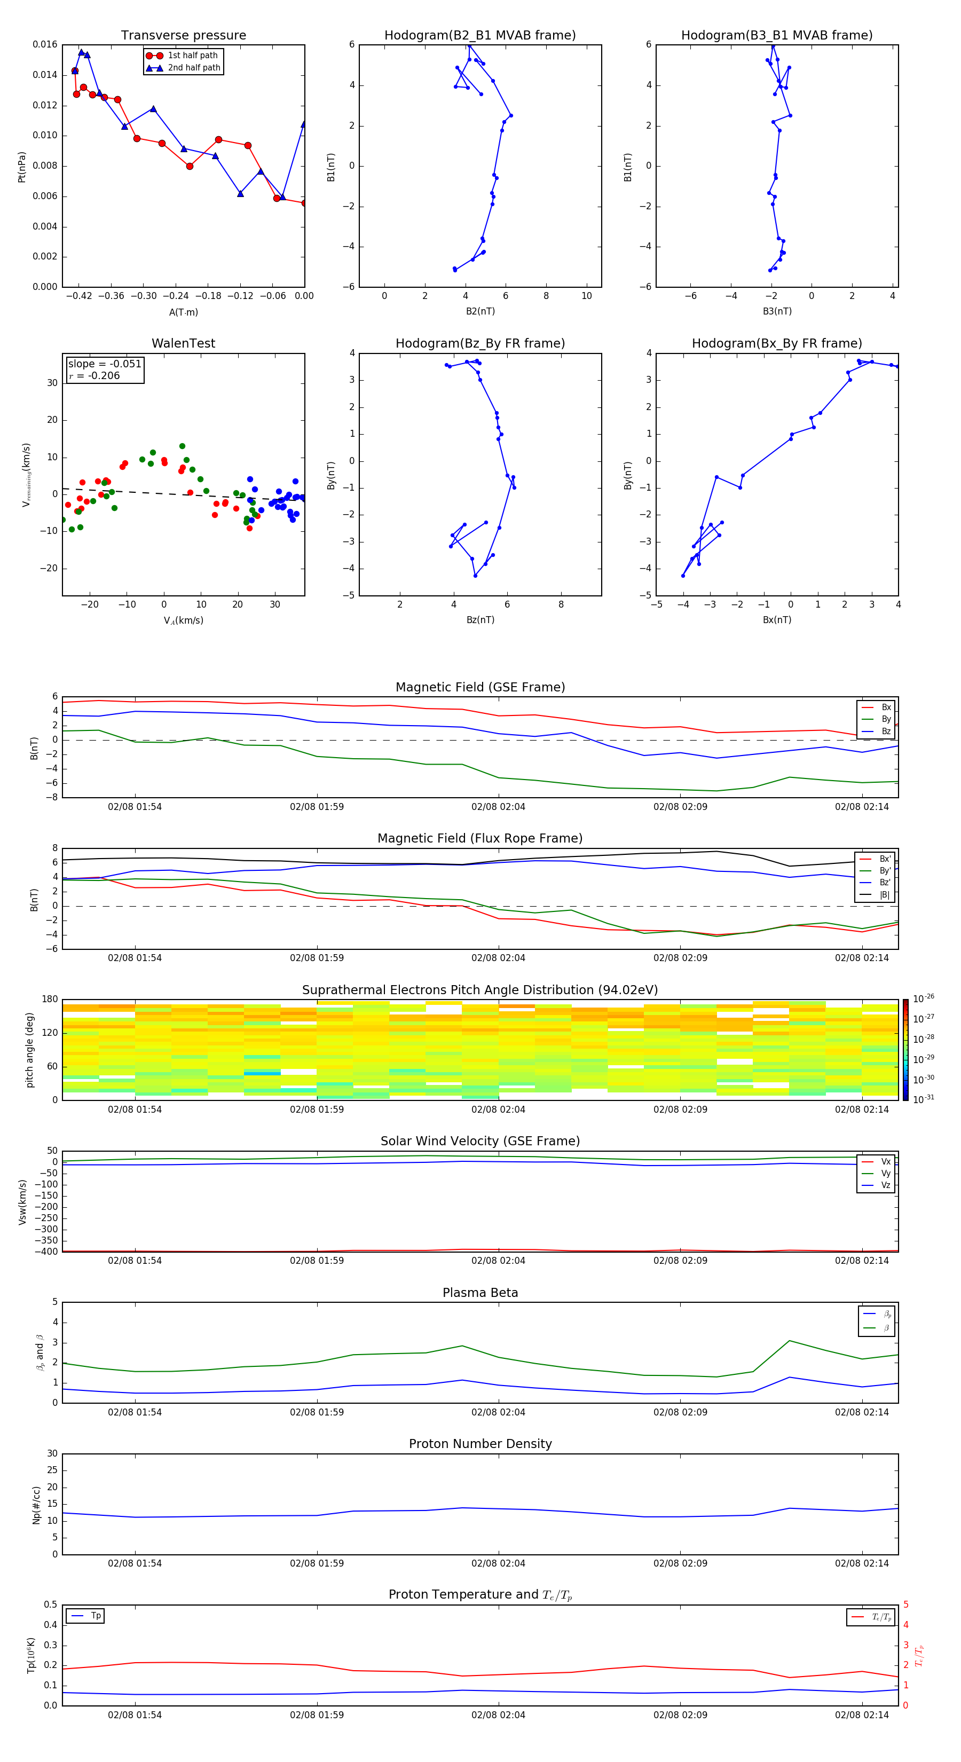Click the 'Hodogram(B2_B1 MVAB frame)' title
This screenshot has width=961, height=1762.
click(x=480, y=36)
